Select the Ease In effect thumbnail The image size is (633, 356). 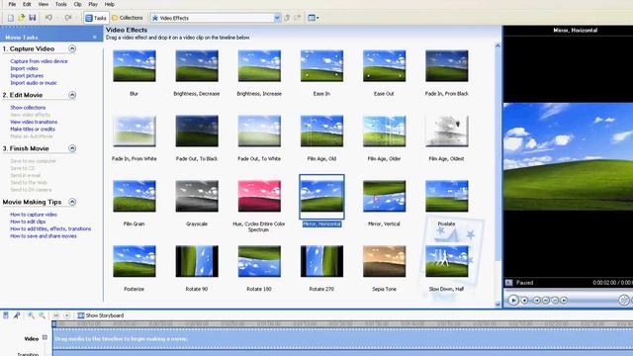pos(321,66)
